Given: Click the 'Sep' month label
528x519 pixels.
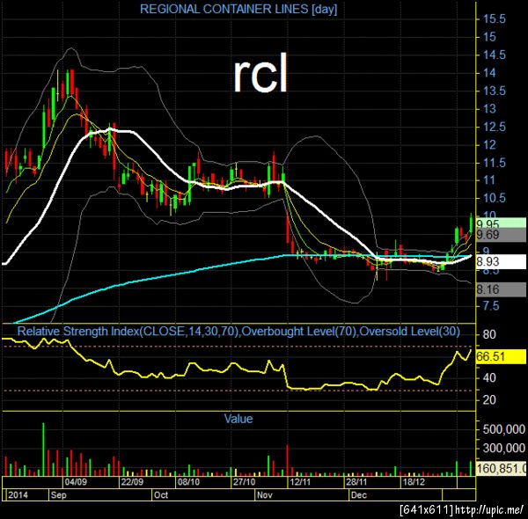Looking at the screenshot, I should point(59,495).
